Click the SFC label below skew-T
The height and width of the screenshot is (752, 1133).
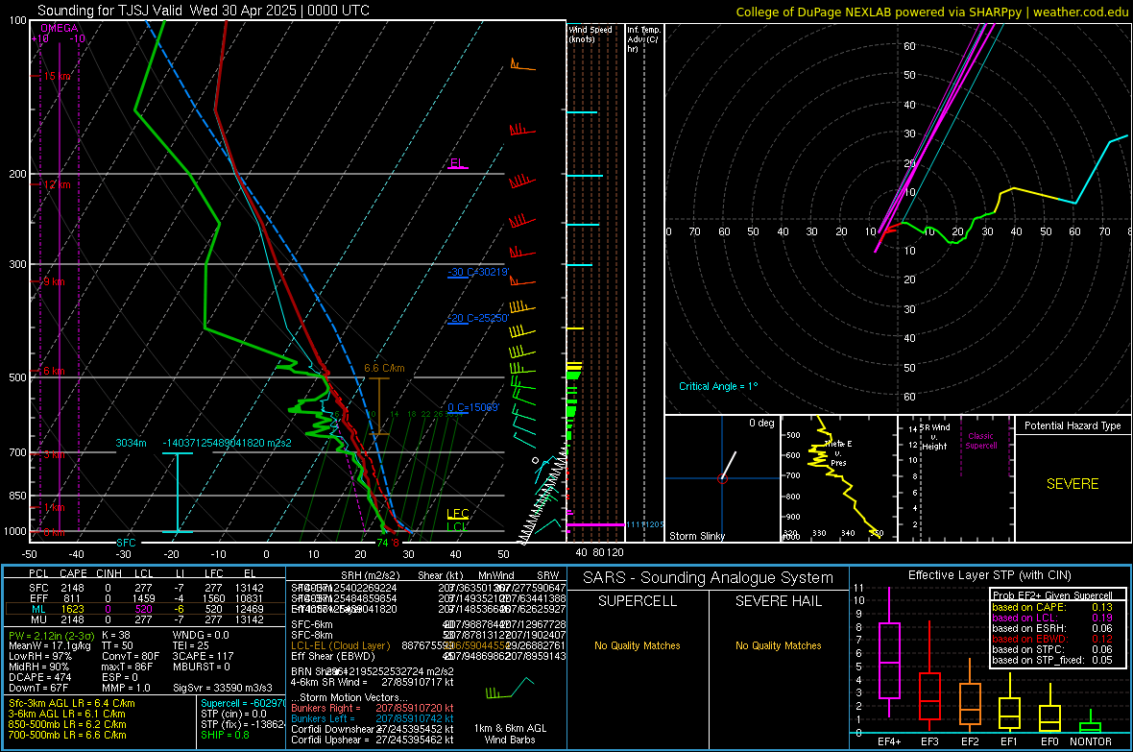click(x=126, y=543)
